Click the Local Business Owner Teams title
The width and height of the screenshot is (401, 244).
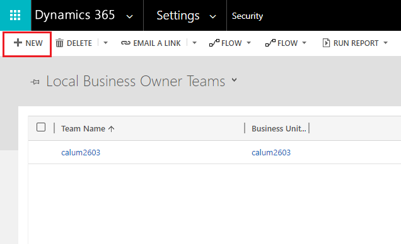(x=136, y=81)
